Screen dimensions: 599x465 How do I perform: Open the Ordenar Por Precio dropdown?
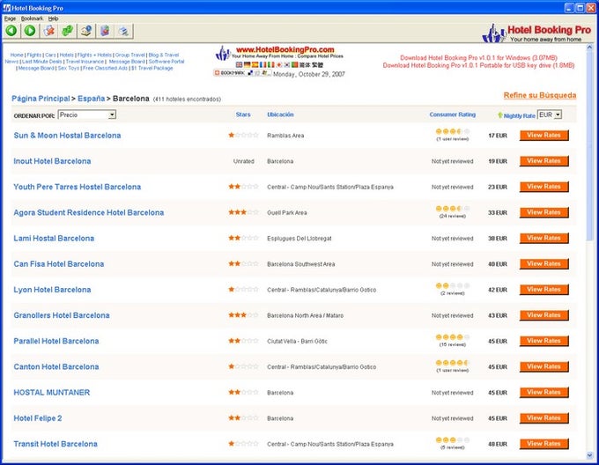coord(87,114)
